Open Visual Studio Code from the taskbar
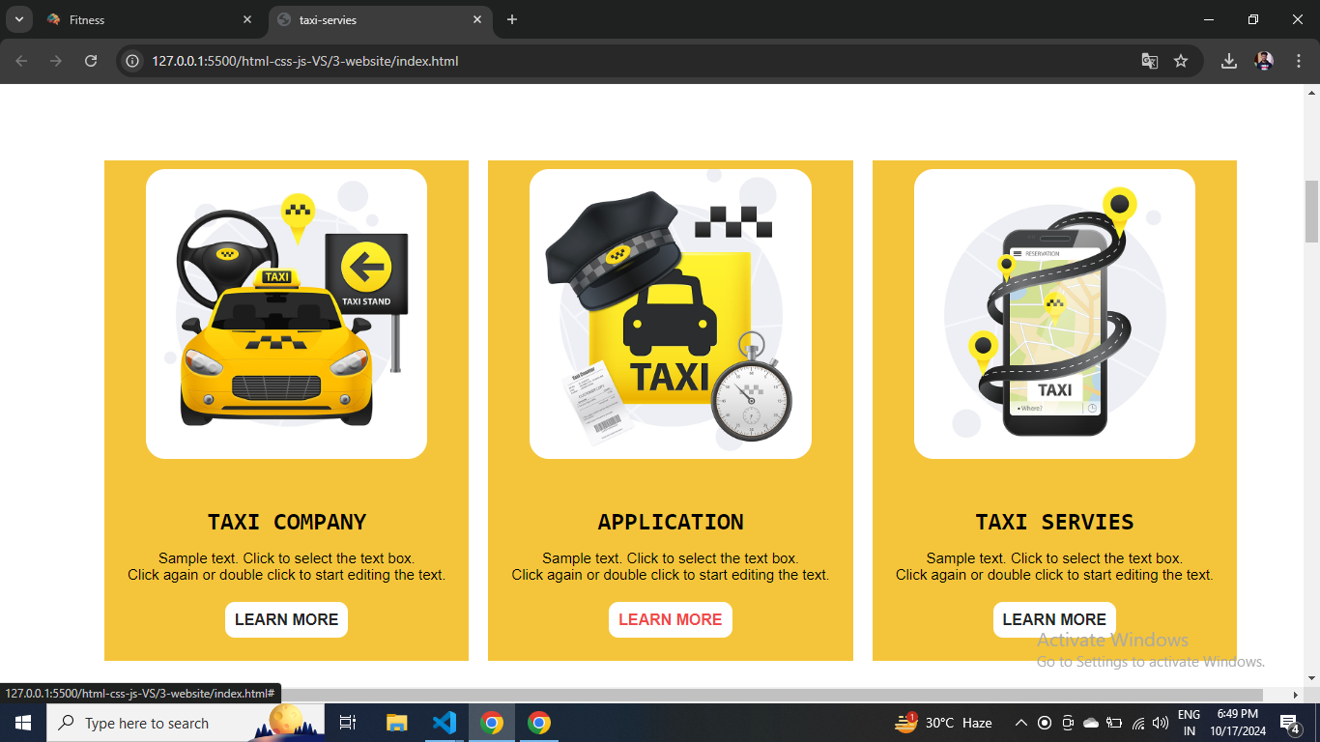The width and height of the screenshot is (1320, 742). click(x=445, y=723)
